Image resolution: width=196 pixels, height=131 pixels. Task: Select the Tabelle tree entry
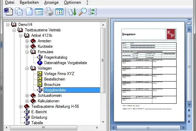click(37, 123)
